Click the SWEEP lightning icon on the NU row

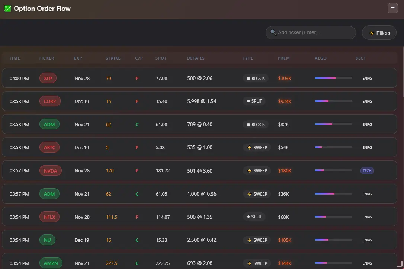pos(250,240)
